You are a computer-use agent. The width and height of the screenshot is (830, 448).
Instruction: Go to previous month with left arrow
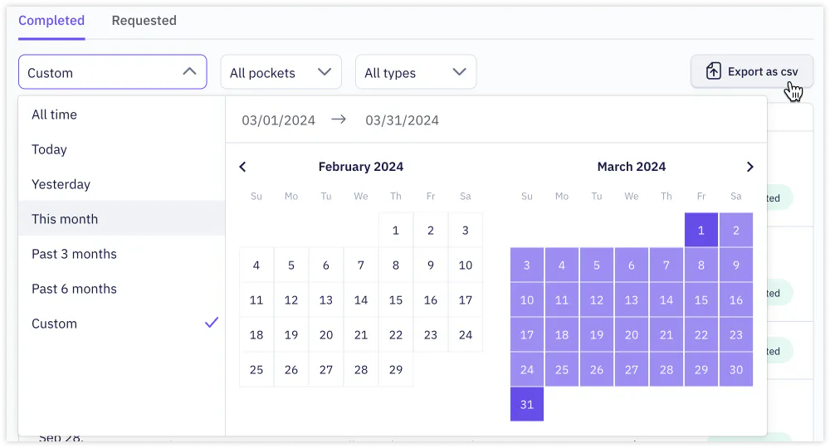pos(242,167)
